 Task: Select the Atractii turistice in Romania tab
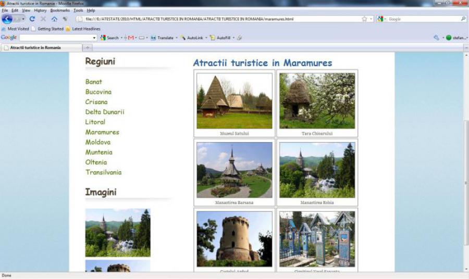tap(41, 47)
